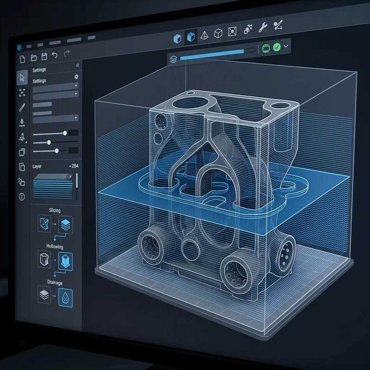This screenshot has width=370, height=370.
Task: Collapse the Settings panel with double chevron
Action: [77, 65]
